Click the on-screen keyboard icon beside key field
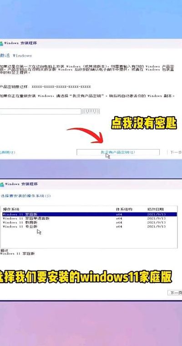The width and height of the screenshot is (182, 346). click(91, 111)
